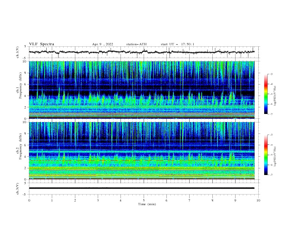Image resolution: width=291 pixels, height=225 pixels.
Task: Click the "7" tick on the time axis
Action: coord(190,200)
